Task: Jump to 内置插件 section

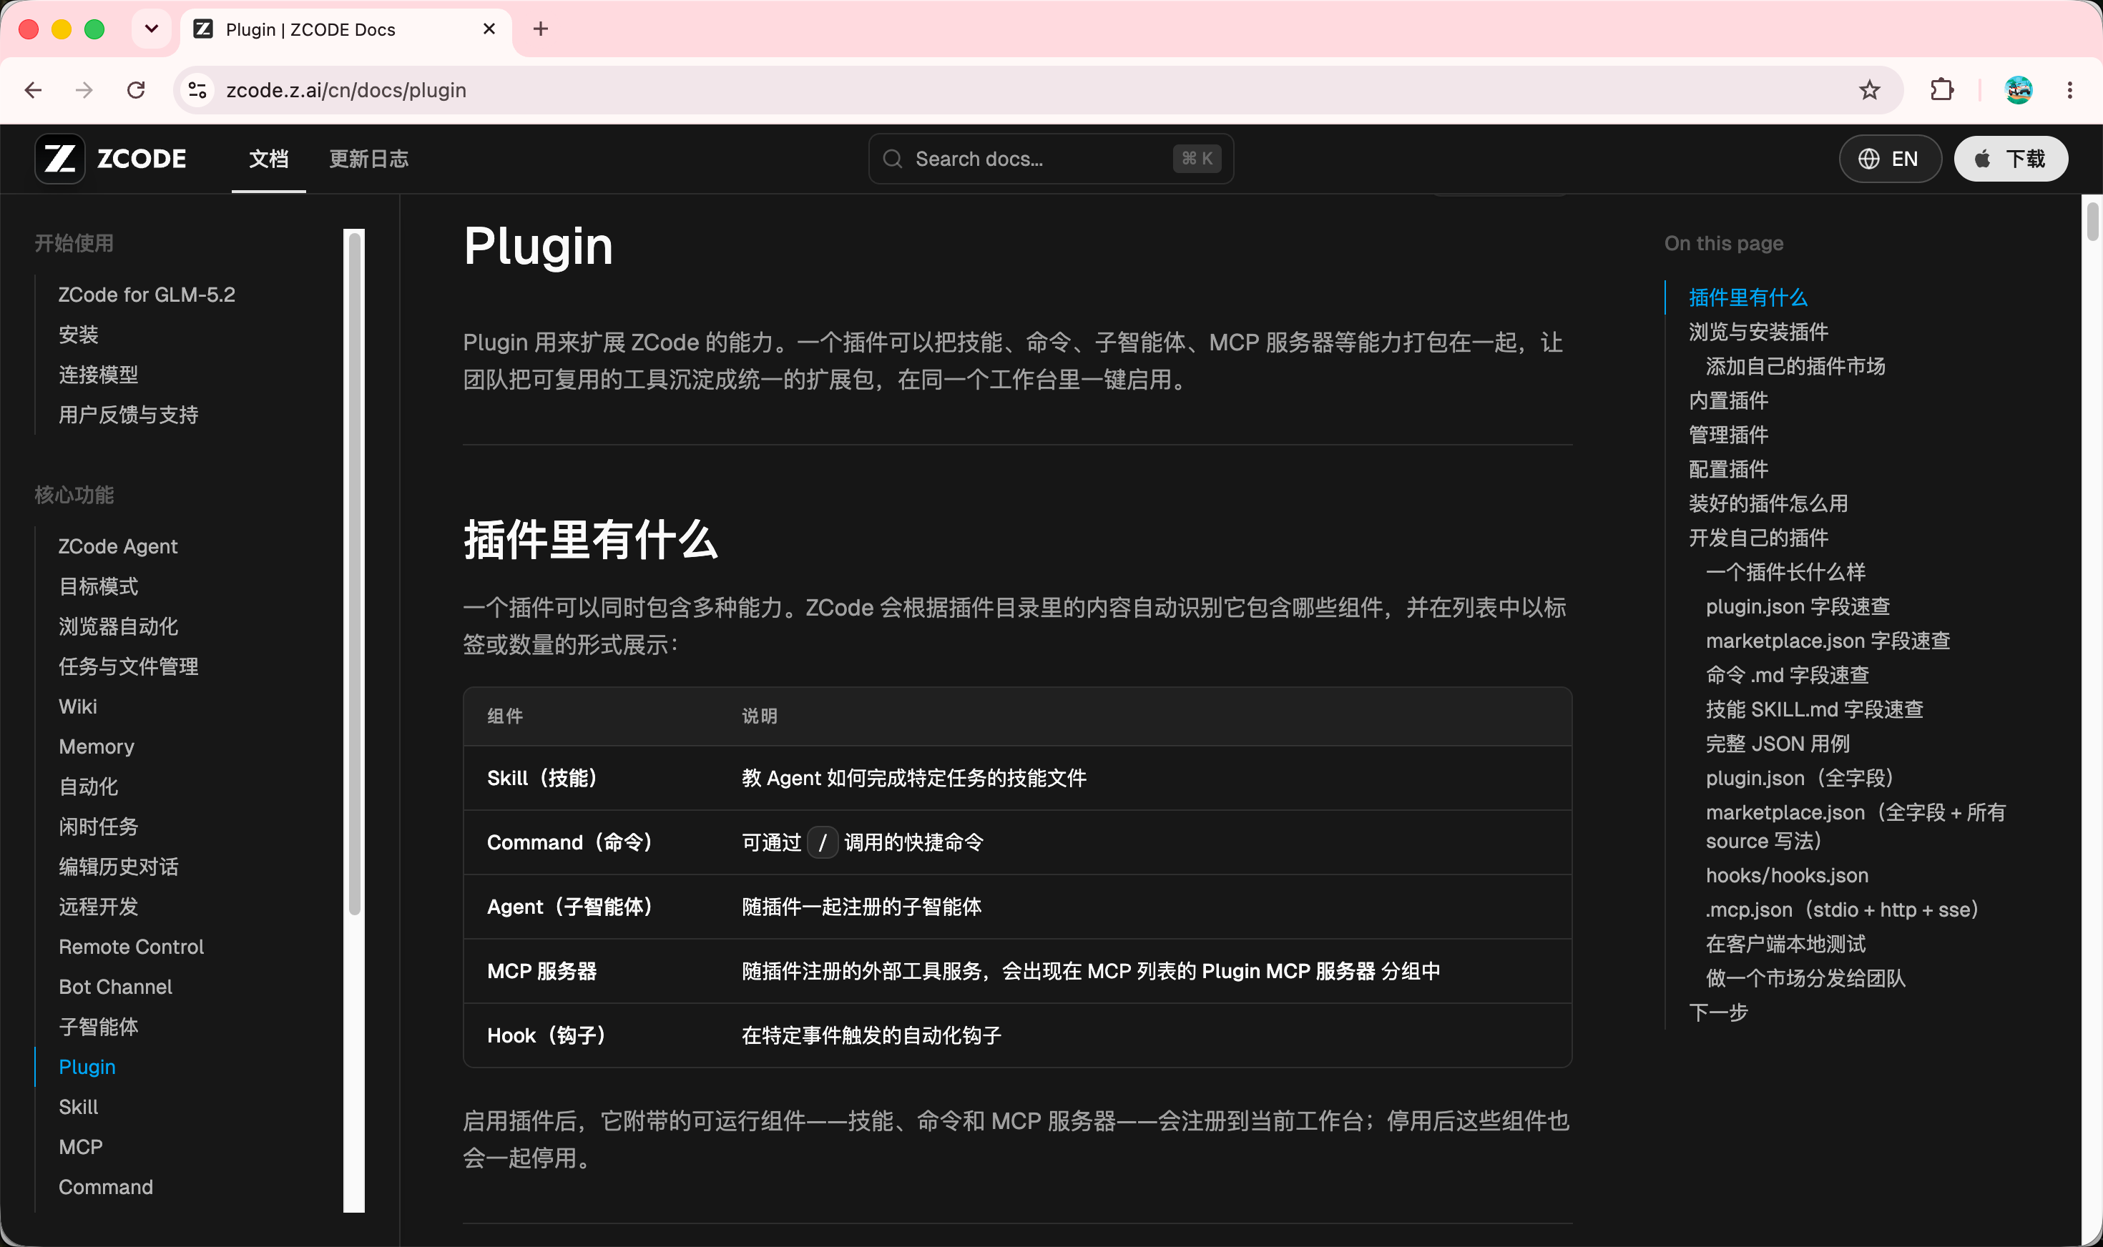Action: pyautogui.click(x=1729, y=401)
